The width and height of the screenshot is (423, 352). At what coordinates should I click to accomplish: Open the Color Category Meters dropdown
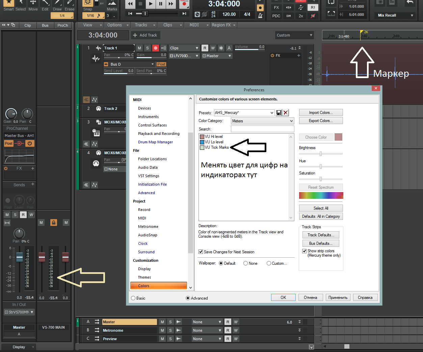tap(262, 121)
